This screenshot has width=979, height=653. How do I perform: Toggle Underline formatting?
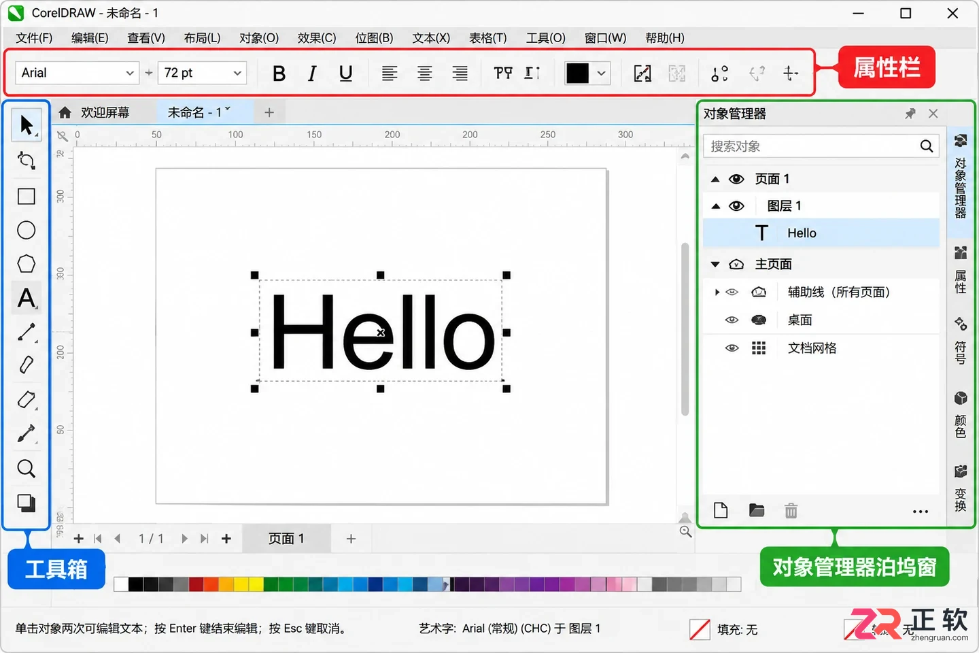point(345,73)
